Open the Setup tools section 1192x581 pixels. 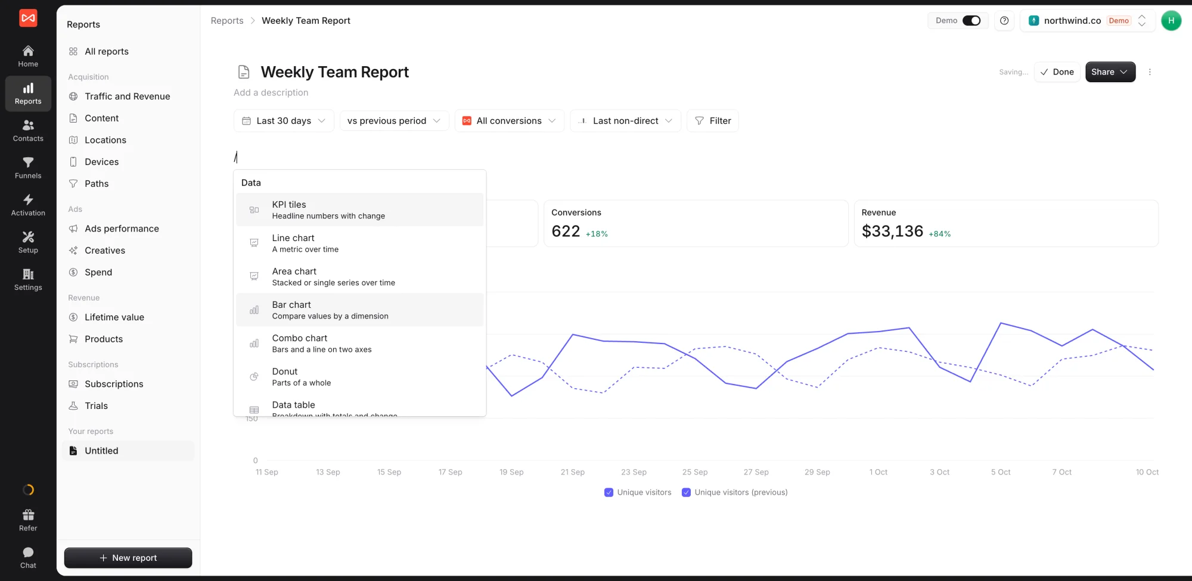coord(28,242)
